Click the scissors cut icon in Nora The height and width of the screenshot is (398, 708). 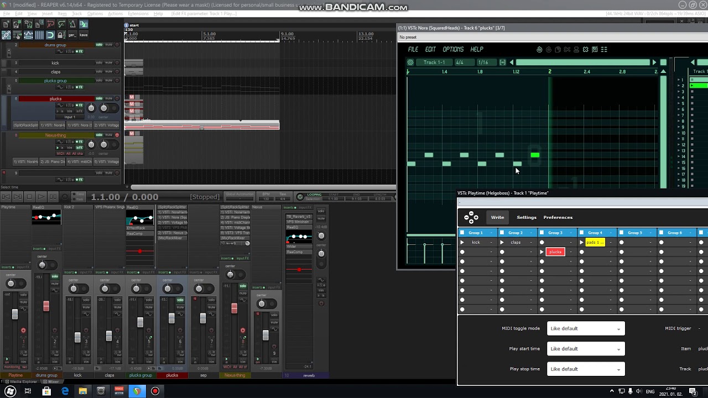pyautogui.click(x=567, y=50)
